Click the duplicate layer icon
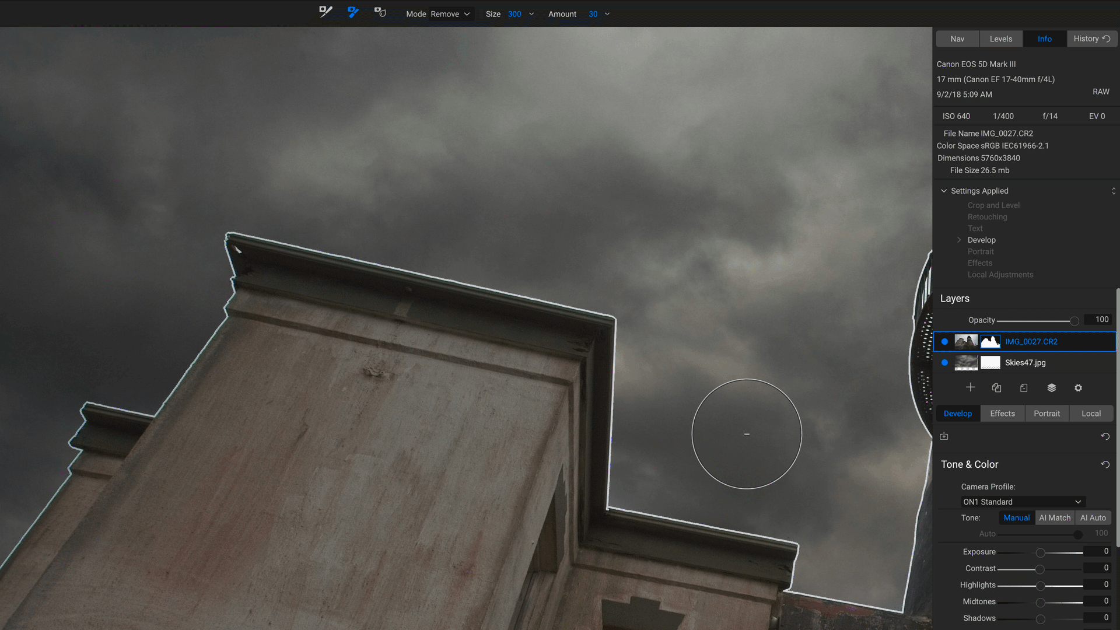This screenshot has height=630, width=1120. pos(996,388)
